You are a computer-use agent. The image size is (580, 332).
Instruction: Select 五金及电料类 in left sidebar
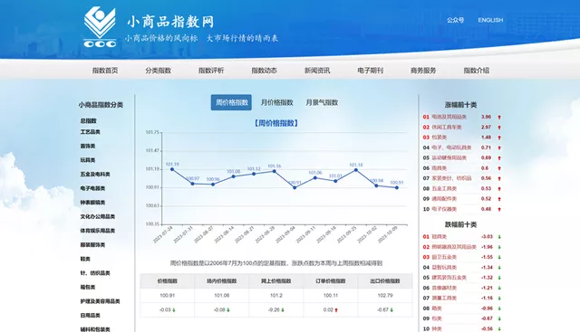point(95,174)
